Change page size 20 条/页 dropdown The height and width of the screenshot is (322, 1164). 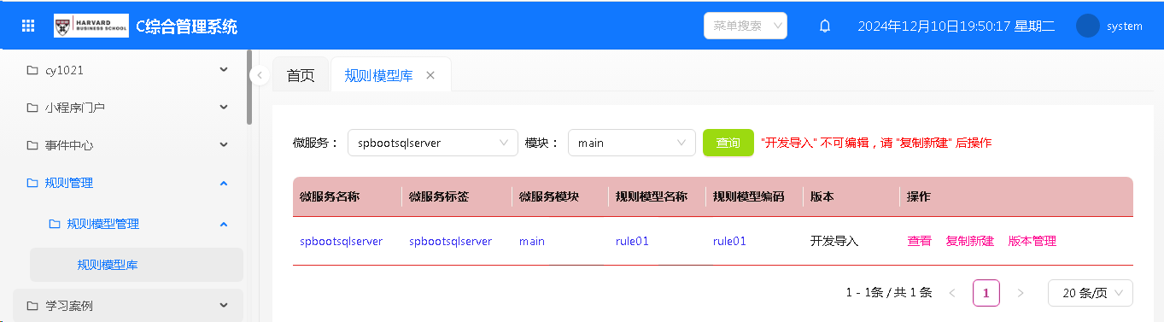point(1091,293)
